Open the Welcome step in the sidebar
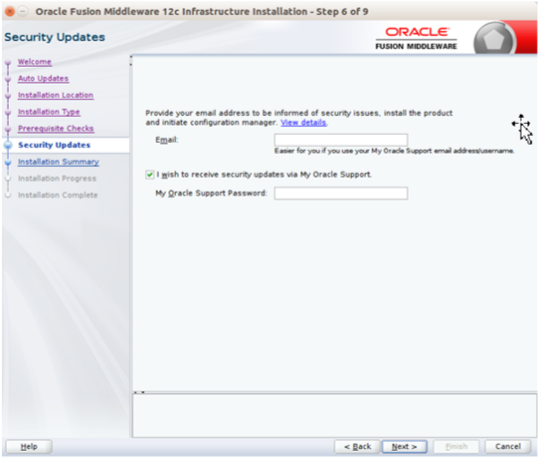The height and width of the screenshot is (459, 543). pos(35,62)
